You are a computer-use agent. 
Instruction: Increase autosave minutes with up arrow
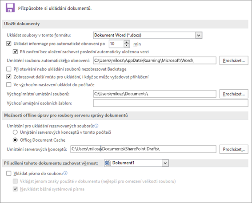[x=127, y=42]
